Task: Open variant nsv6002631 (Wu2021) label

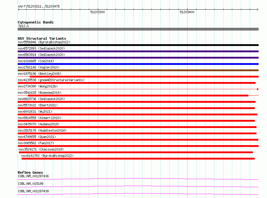Action: 35,111
